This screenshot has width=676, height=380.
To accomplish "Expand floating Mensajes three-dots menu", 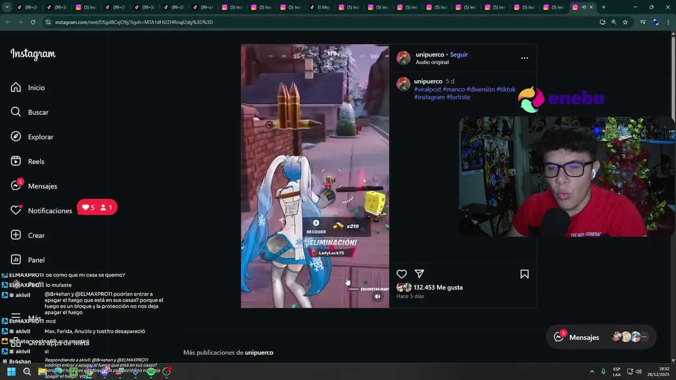I will pos(644,337).
